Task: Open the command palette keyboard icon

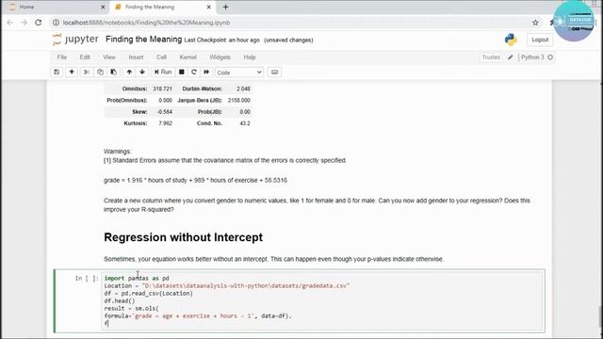Action: click(274, 73)
